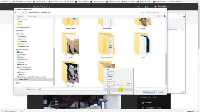Image resolution: width=200 pixels, height=112 pixels.
Task: Click Этот компьютер in the address path
Action: (34, 13)
